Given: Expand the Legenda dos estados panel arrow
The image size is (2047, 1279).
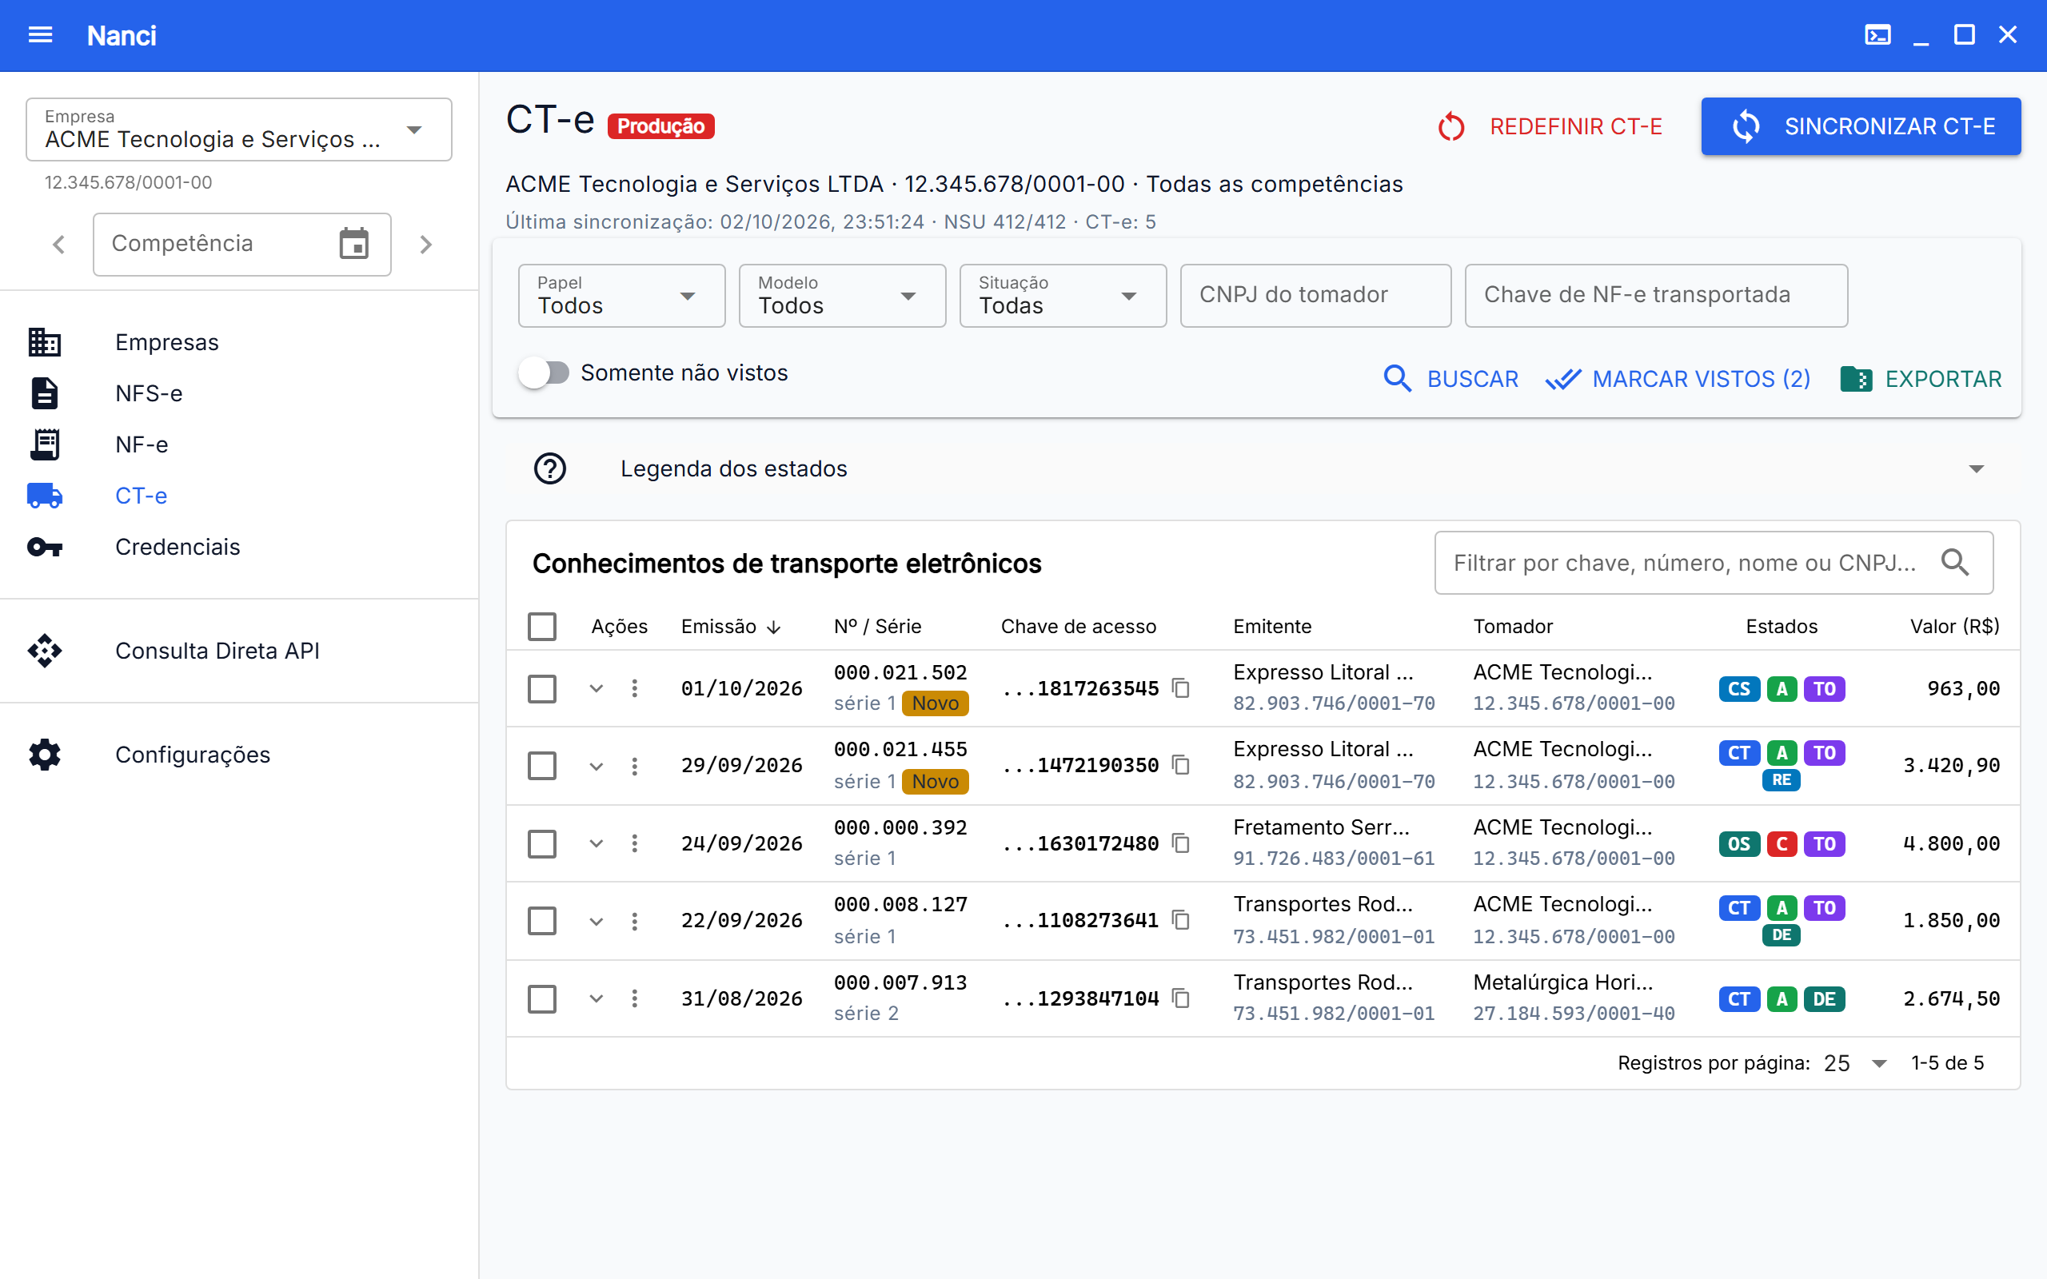Looking at the screenshot, I should pos(1976,468).
